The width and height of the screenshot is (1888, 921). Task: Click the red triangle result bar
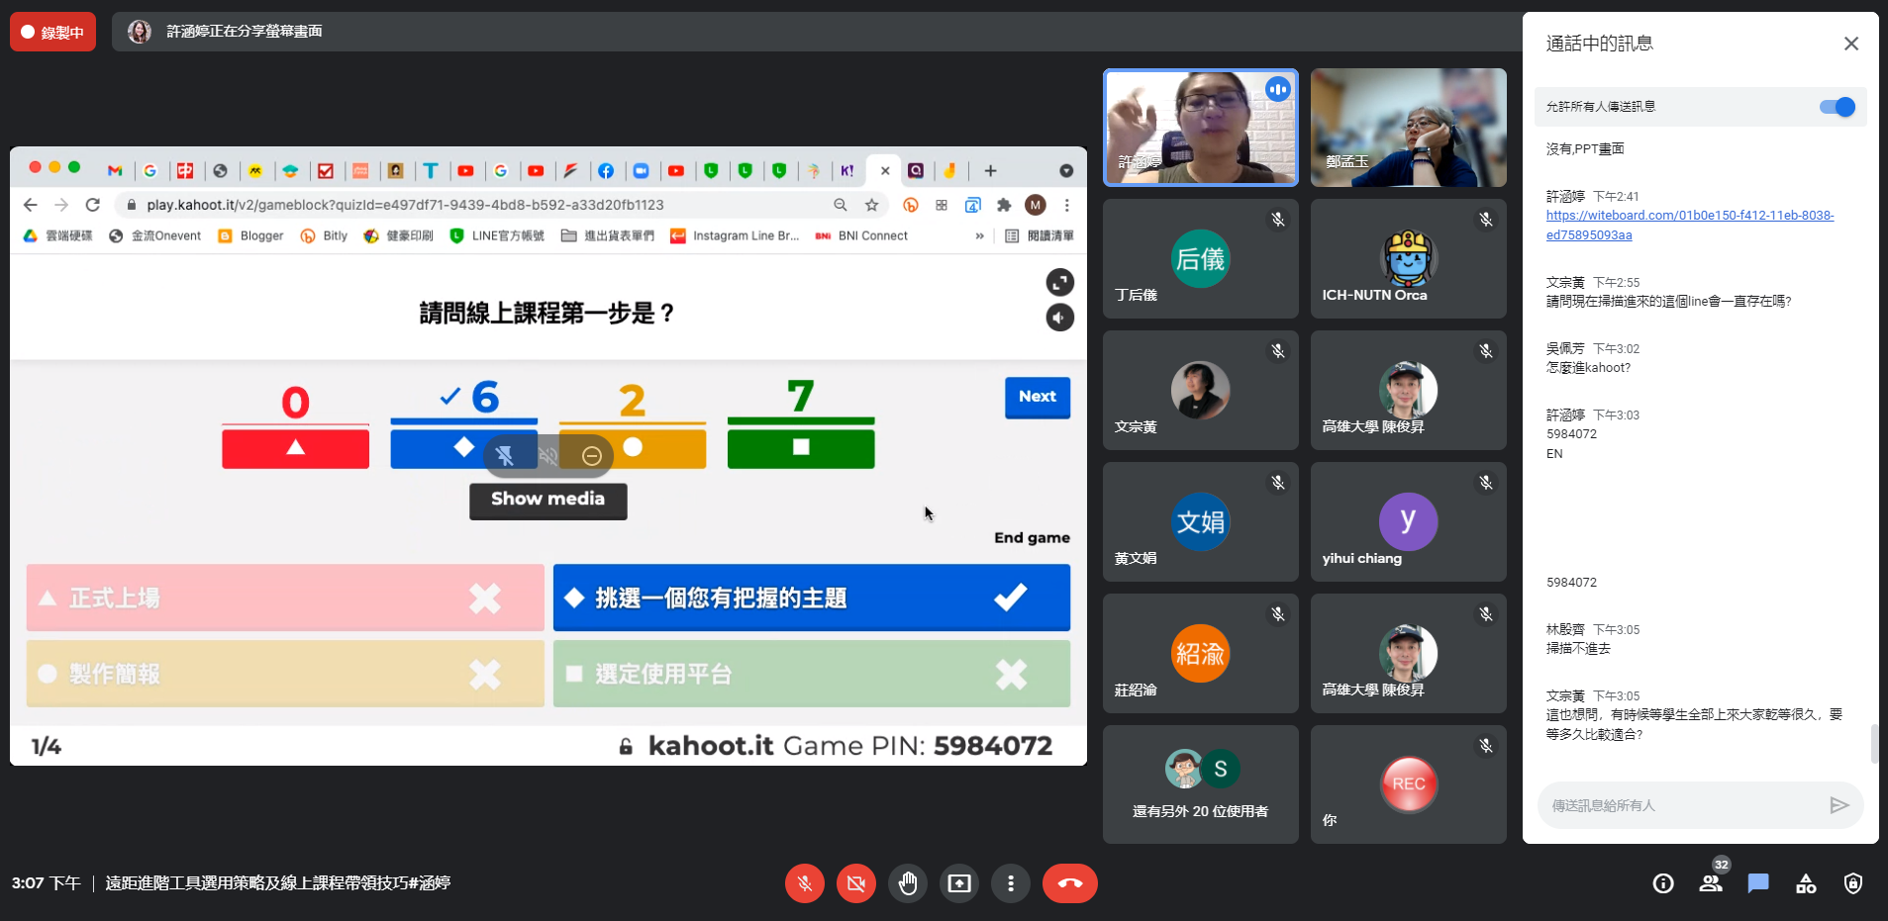click(295, 447)
